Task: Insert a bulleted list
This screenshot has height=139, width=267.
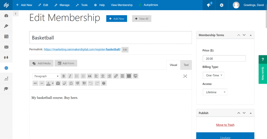Action: coord(77,76)
